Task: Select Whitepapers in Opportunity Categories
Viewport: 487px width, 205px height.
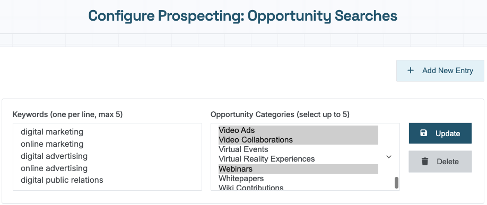Action: click(x=298, y=179)
